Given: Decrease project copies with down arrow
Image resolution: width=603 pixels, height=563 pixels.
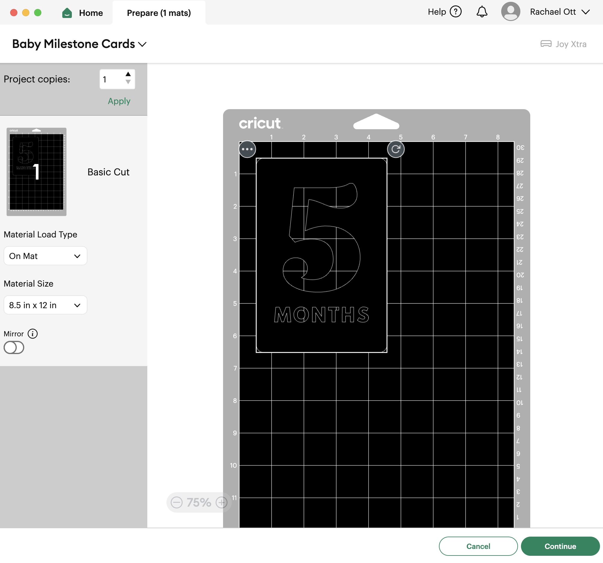Looking at the screenshot, I should pos(128,82).
